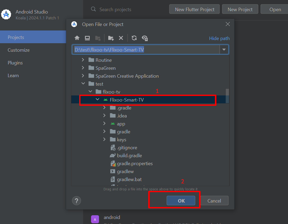Screen dimensions: 288x224
Task: Click the path input field
Action: 146,50
